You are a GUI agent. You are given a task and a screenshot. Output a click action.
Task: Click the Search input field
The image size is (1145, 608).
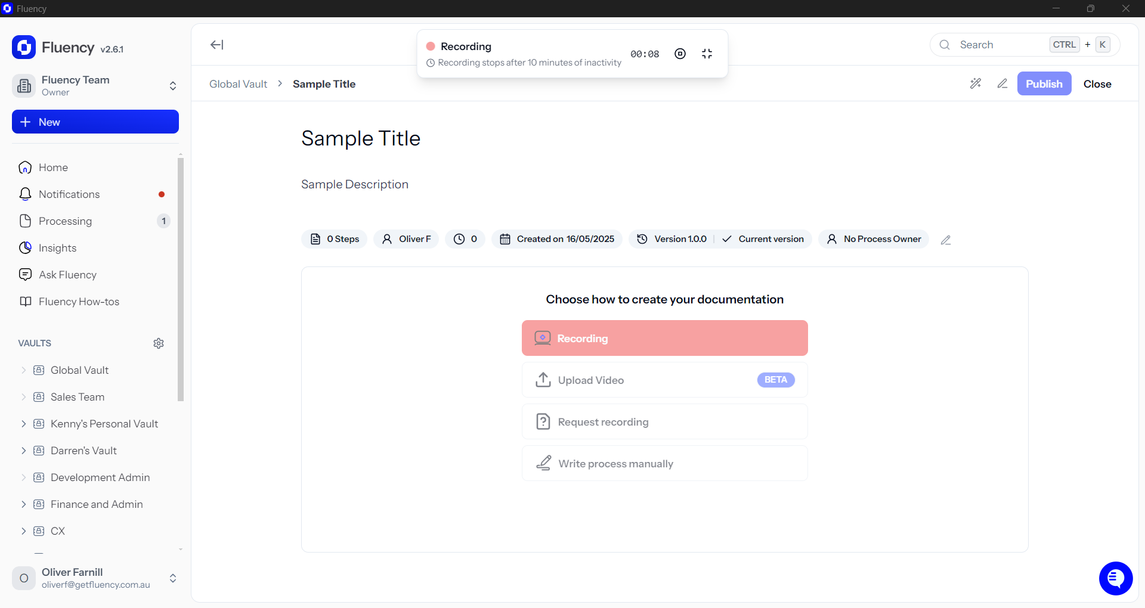(1025, 45)
